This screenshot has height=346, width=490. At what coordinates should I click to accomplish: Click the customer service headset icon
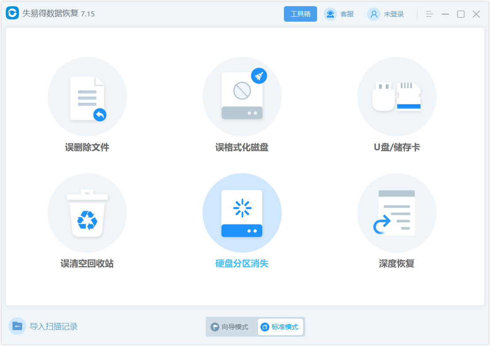pyautogui.click(x=330, y=14)
